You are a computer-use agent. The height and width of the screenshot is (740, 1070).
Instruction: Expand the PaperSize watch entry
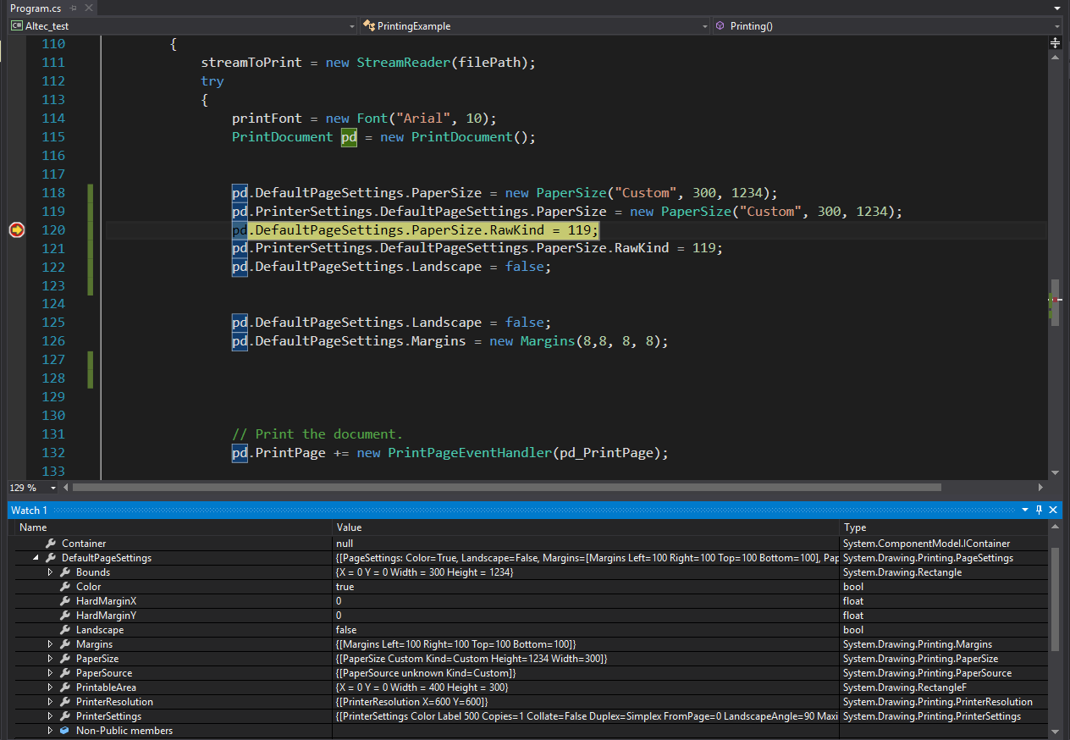click(50, 659)
